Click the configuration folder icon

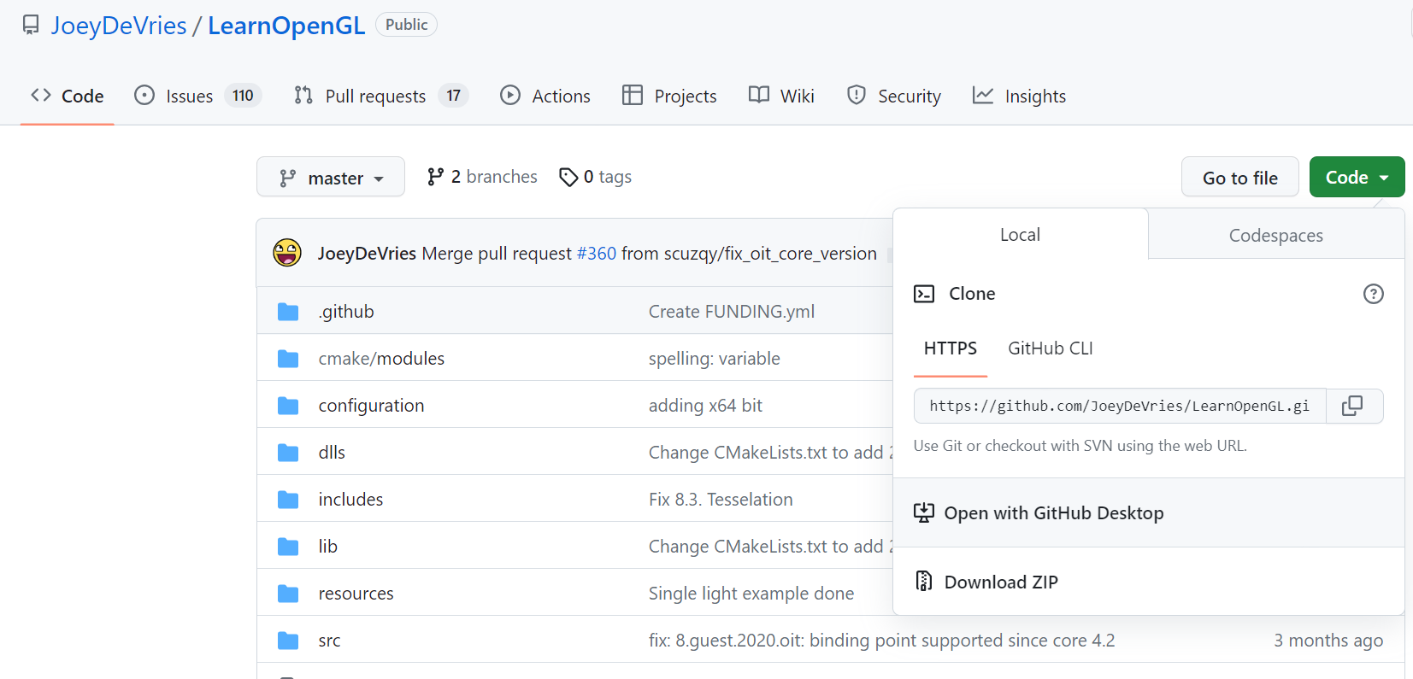point(288,406)
